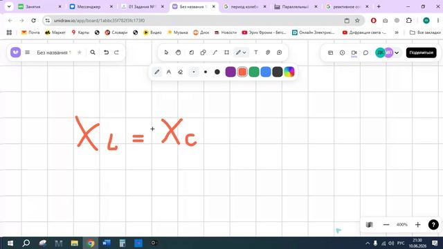Image resolution: width=443 pixels, height=249 pixels.
Task: Open the Словари bookmark
Action: pyautogui.click(x=116, y=33)
